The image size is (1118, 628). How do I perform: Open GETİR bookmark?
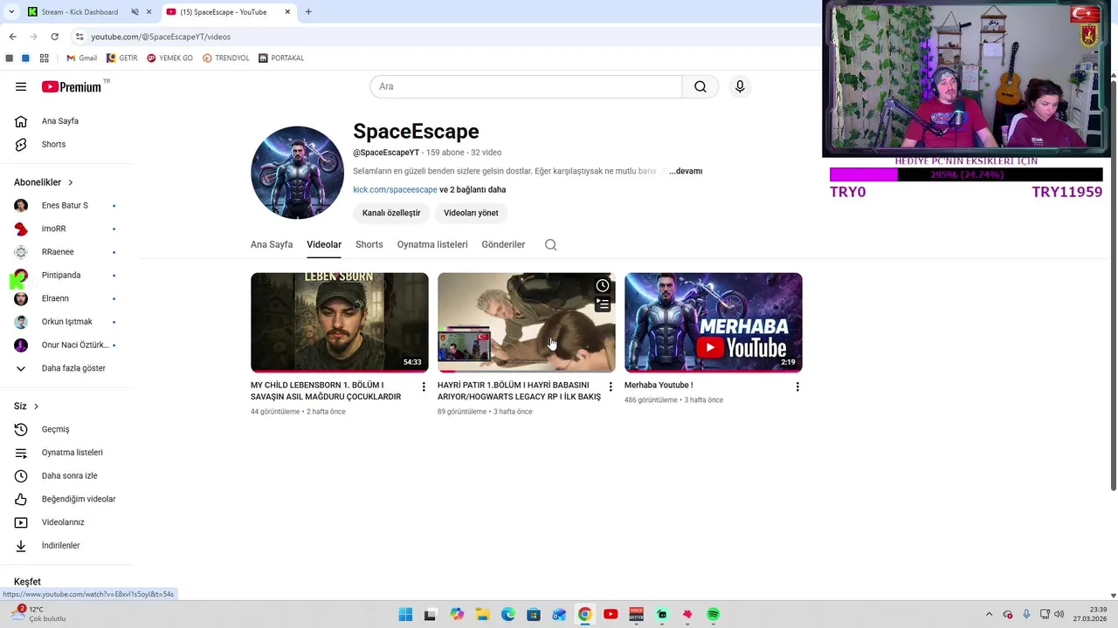click(x=122, y=58)
